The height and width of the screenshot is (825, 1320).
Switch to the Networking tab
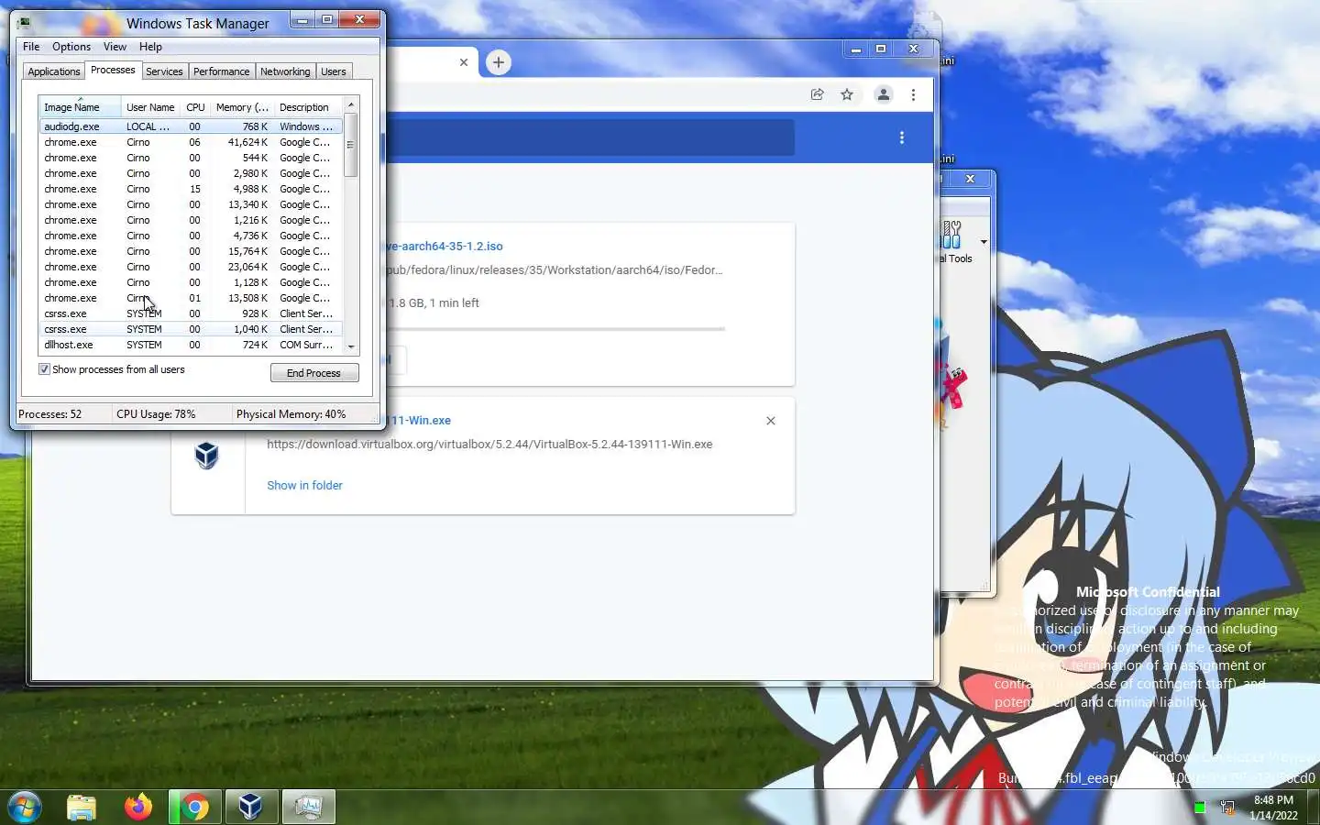[285, 71]
